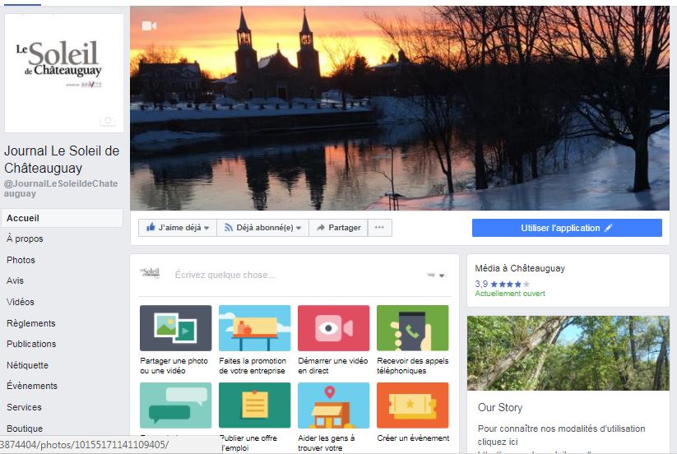677x454 pixels.
Task: Open the Avis section
Action: pyautogui.click(x=15, y=280)
